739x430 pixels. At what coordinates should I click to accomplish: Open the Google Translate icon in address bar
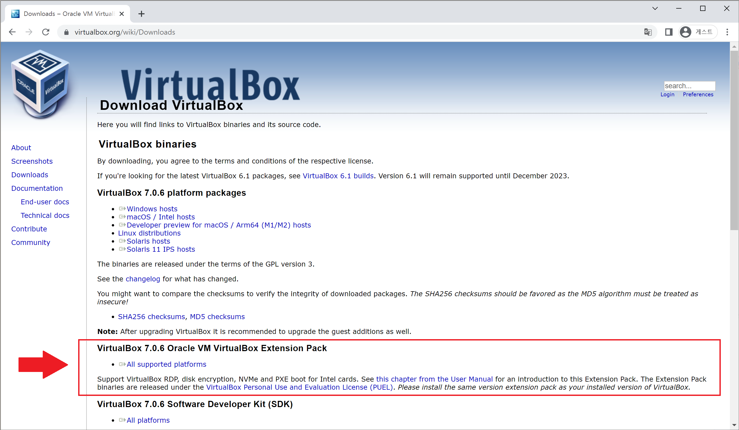648,32
